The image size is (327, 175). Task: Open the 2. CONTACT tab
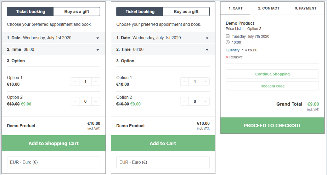point(269,8)
